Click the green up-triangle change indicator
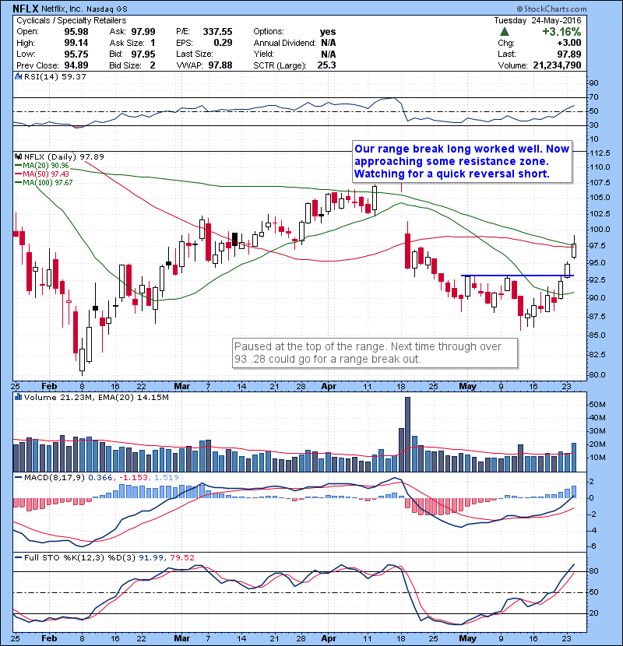This screenshot has height=646, width=623. (x=505, y=32)
